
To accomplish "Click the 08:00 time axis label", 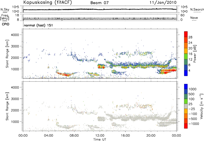I will tap(74, 136).
